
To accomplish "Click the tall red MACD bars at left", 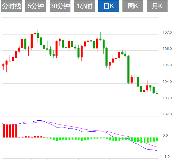I will [10, 131].
